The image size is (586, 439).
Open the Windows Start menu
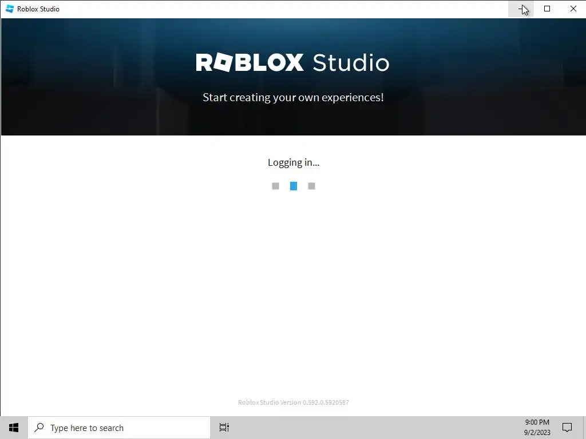pos(14,428)
